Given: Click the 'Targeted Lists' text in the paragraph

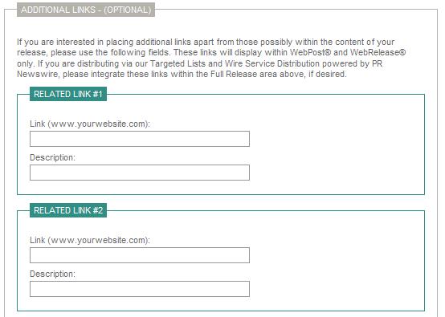Looking at the screenshot, I should pyautogui.click(x=178, y=63).
